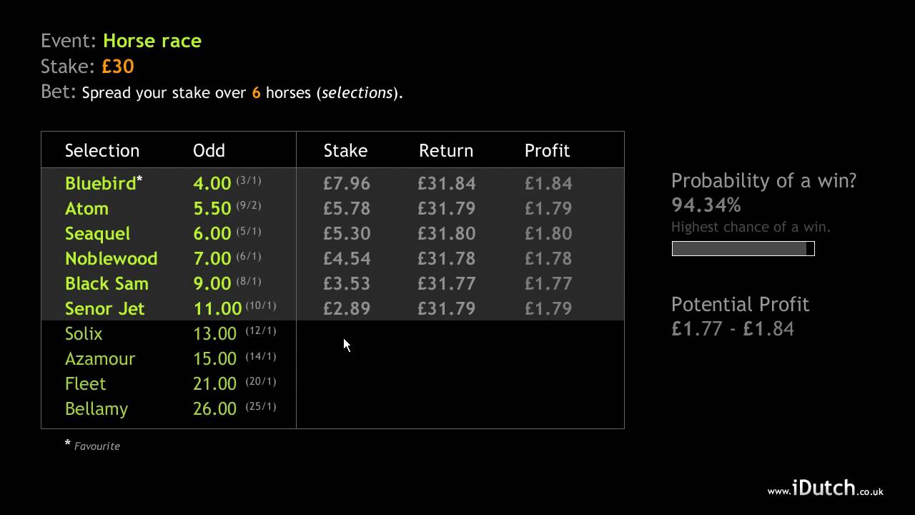Screen dimensions: 915x515
Task: Click the Stake column header
Action: click(x=345, y=150)
